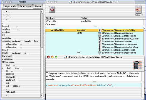Pick the 'tab' operator in the list
Image resolution: width=146 pixels, height=100 pixels.
tap(4, 35)
